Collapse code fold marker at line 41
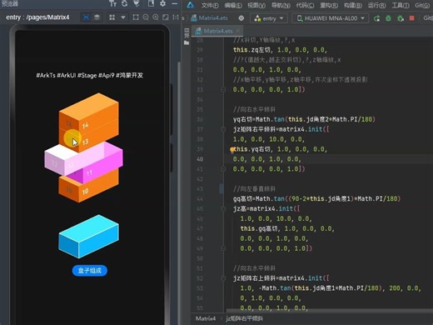 223,169
